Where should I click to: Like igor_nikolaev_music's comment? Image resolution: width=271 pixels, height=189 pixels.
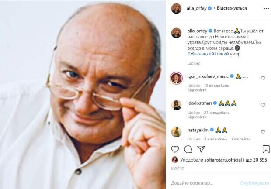pos(263,78)
